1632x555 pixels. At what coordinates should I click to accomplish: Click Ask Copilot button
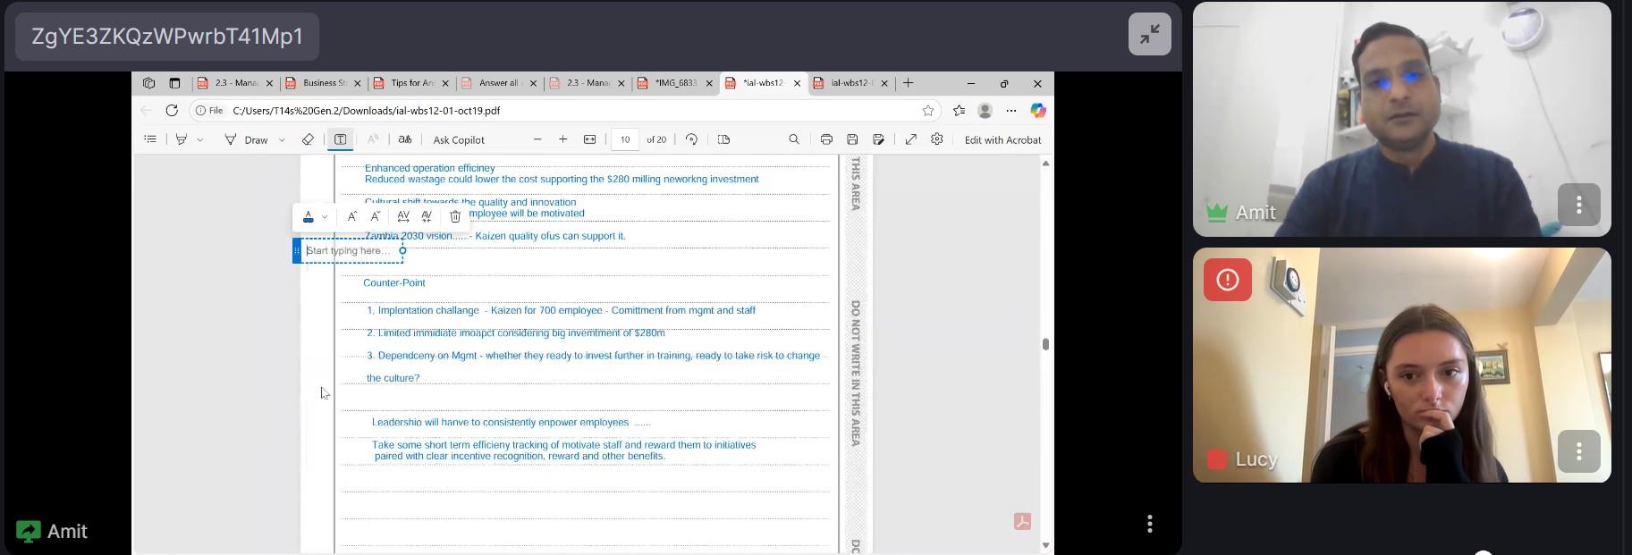tap(459, 139)
